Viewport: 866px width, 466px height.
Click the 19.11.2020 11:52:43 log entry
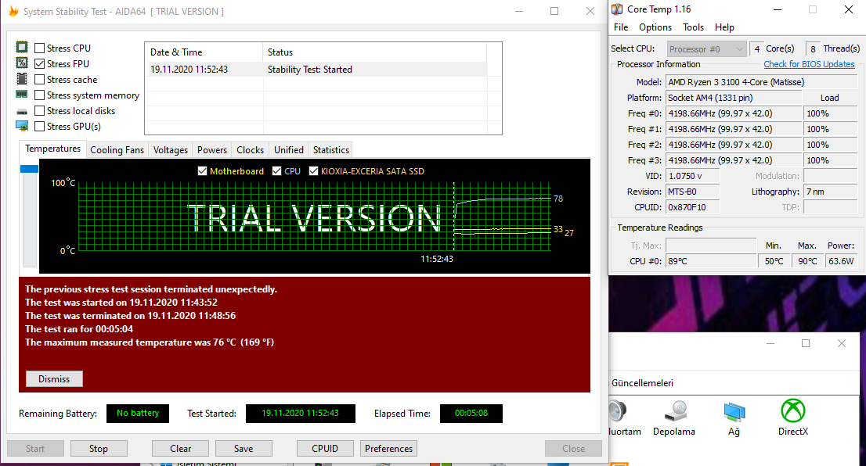(x=189, y=70)
